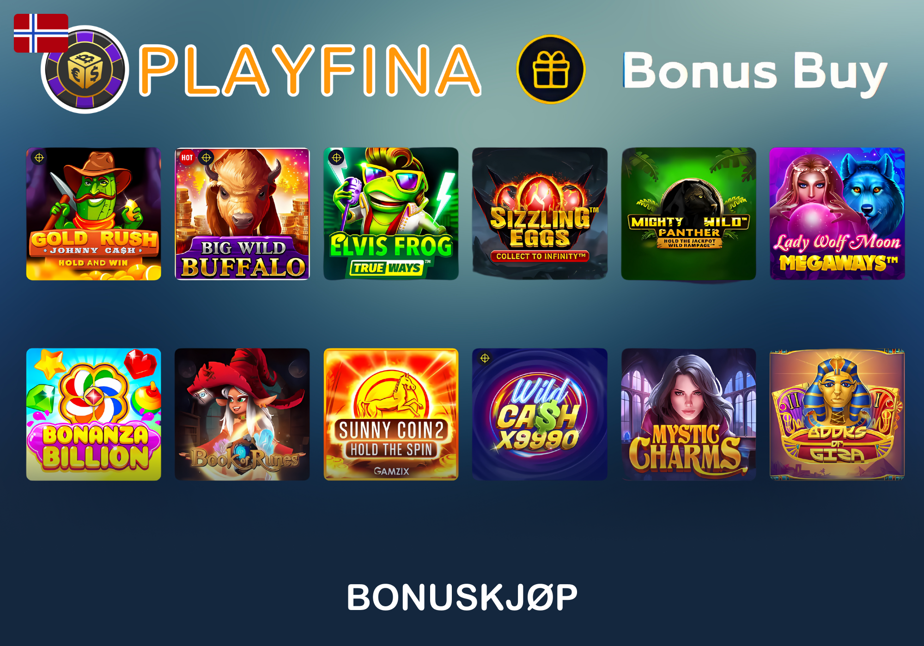Click the PLAYFINA brand text

[310, 71]
